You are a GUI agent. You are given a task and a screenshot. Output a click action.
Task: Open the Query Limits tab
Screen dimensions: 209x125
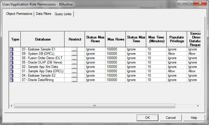pyautogui.click(x=63, y=14)
